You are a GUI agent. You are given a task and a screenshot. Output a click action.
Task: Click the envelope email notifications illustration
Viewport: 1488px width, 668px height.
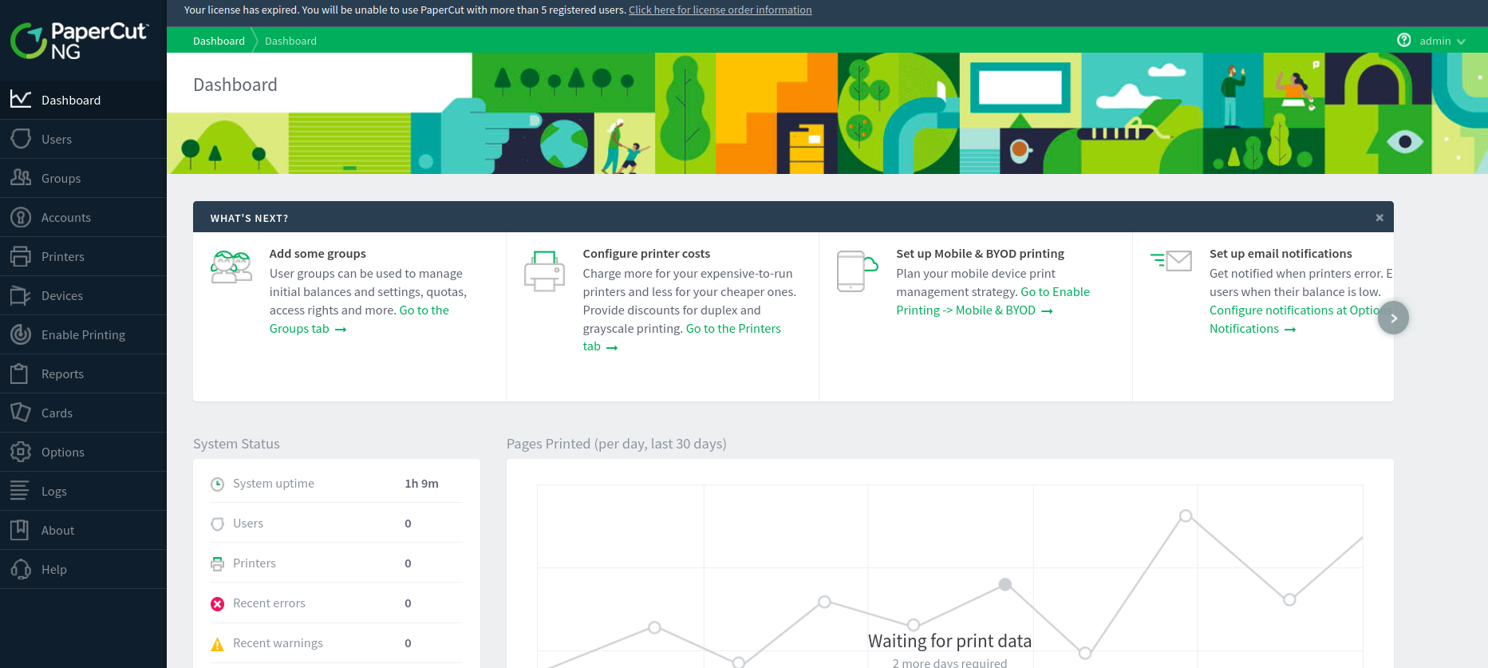(x=1171, y=260)
